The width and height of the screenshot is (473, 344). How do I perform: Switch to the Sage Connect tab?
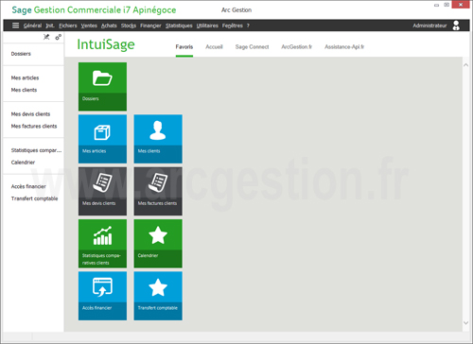tap(252, 47)
